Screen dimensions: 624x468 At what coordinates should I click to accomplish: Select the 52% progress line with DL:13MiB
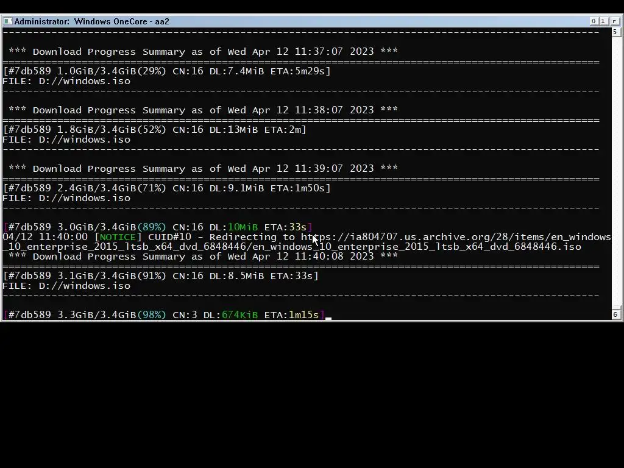click(x=154, y=129)
